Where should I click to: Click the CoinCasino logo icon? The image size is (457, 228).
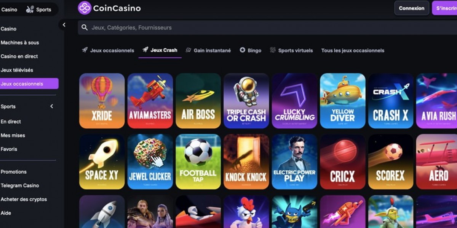(x=85, y=8)
